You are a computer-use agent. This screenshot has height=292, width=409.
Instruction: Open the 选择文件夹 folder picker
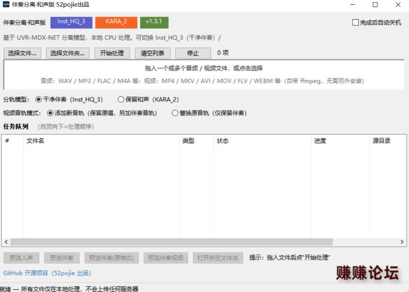[x=68, y=53]
